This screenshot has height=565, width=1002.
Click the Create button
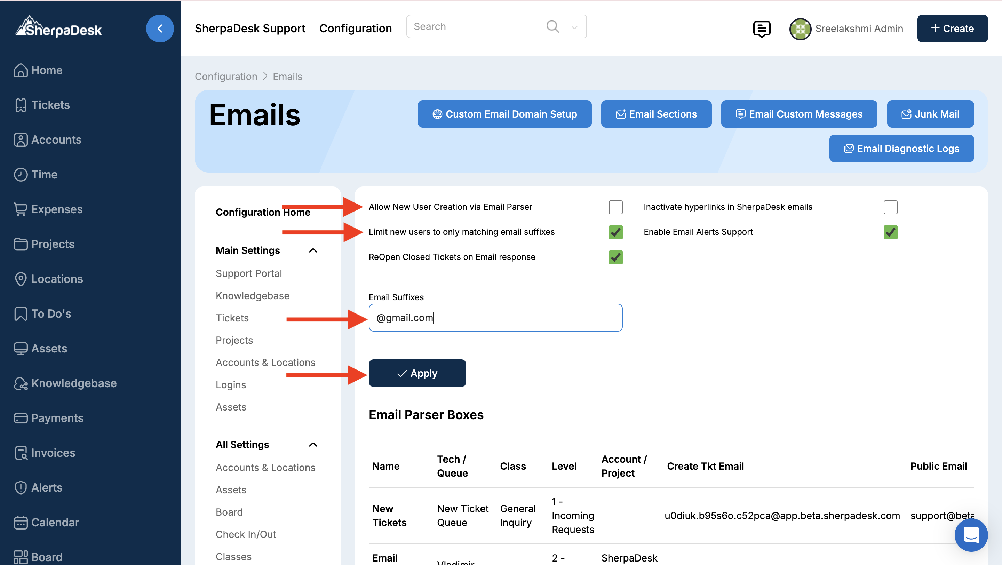click(952, 29)
